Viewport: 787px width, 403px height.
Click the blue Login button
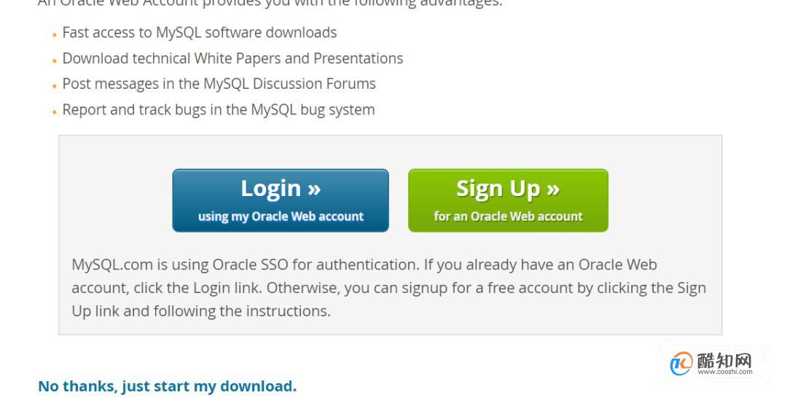click(x=280, y=200)
